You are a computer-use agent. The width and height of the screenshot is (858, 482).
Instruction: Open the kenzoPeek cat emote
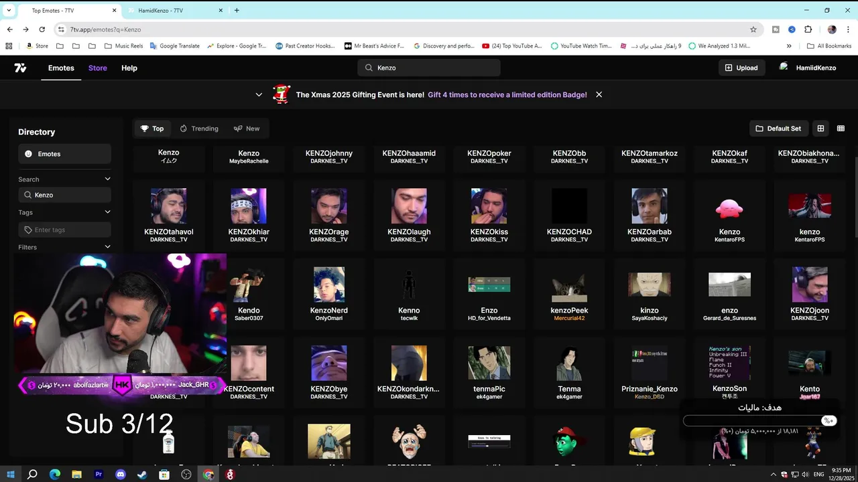pyautogui.click(x=569, y=294)
